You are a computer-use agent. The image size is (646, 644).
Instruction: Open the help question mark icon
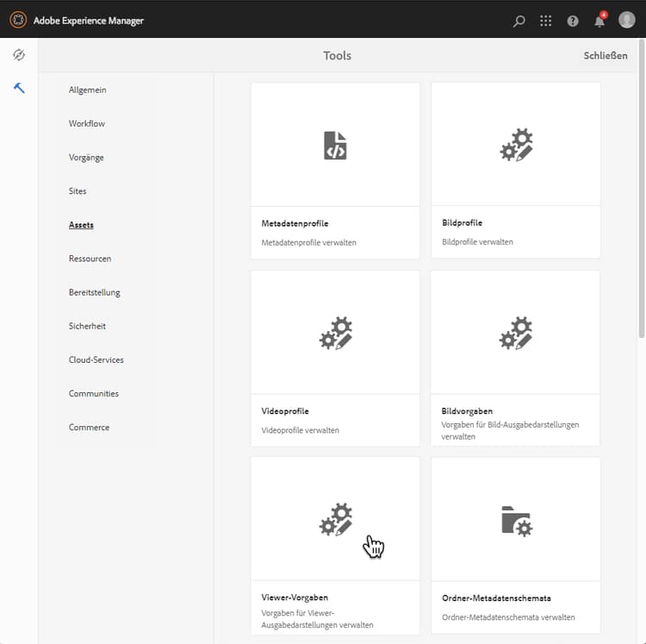coord(573,21)
